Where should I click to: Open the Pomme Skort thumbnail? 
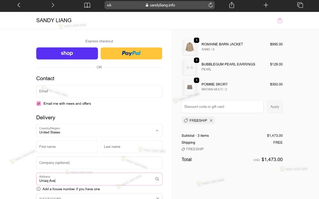point(190,87)
